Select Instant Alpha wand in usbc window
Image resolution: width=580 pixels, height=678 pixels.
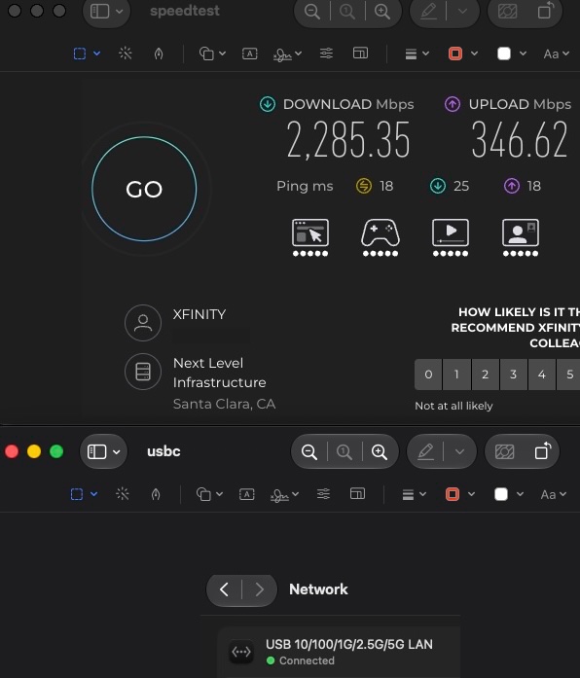[123, 494]
